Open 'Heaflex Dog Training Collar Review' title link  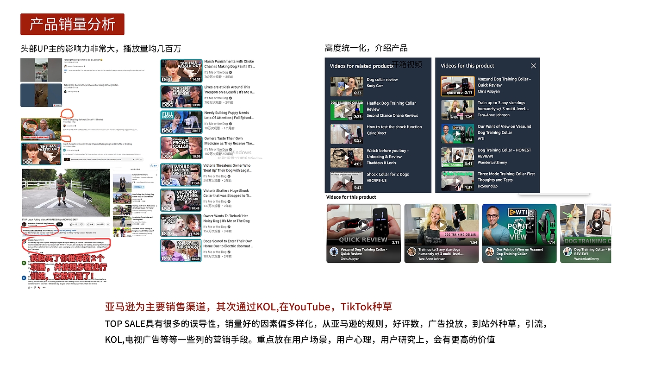pos(392,107)
